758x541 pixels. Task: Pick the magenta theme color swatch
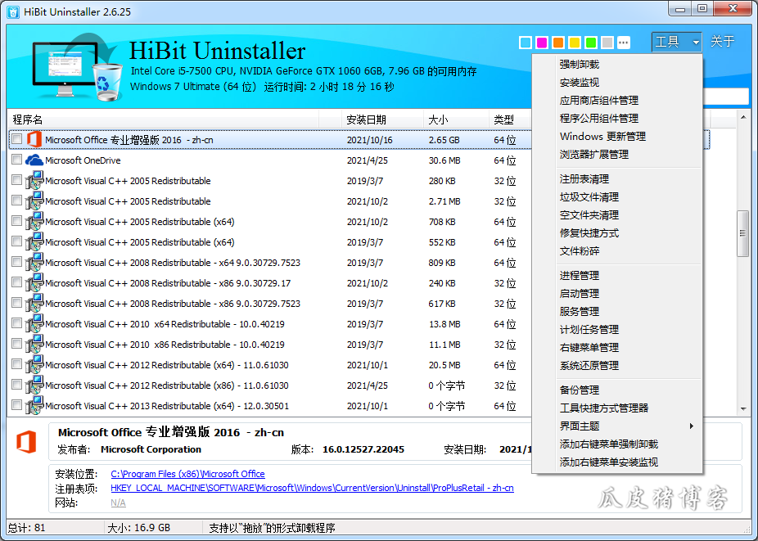(542, 43)
